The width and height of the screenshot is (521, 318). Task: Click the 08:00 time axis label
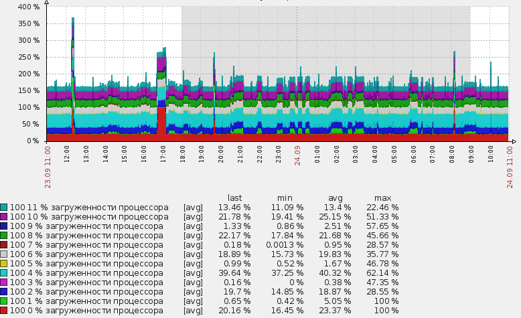click(x=452, y=154)
